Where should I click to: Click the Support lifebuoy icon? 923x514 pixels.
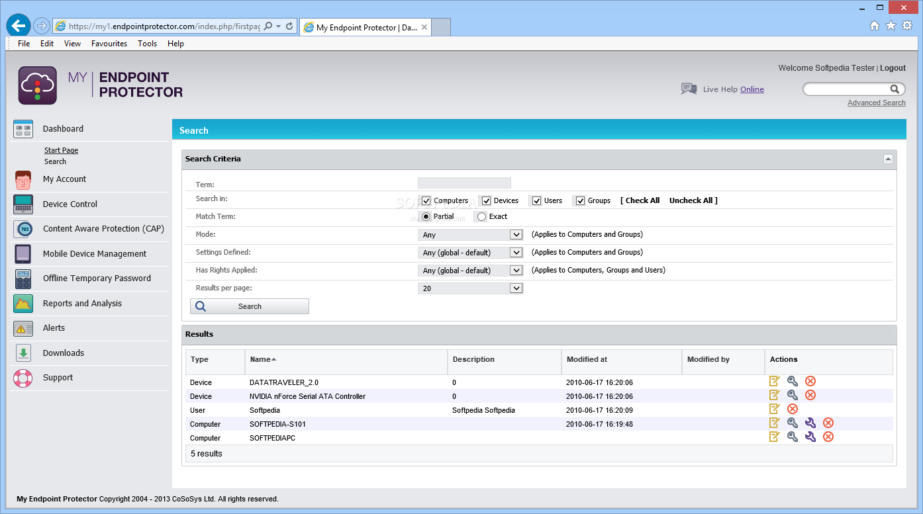(23, 378)
